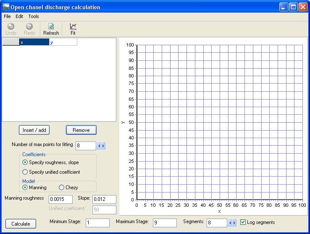This screenshot has width=310, height=234.
Task: Open the File menu
Action: pyautogui.click(x=7, y=16)
